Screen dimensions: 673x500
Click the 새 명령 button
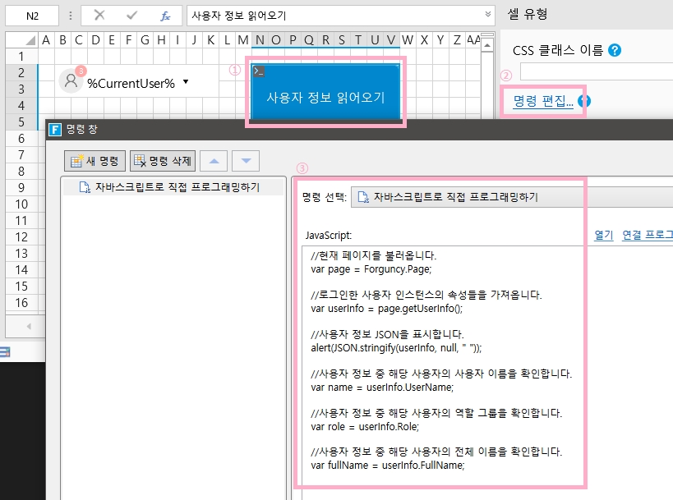click(x=94, y=162)
